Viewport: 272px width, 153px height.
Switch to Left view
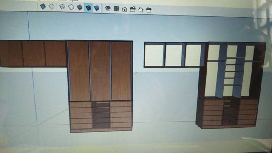click(x=149, y=10)
